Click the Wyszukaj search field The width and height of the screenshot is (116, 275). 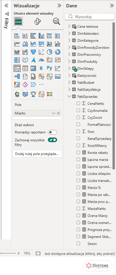(90, 17)
